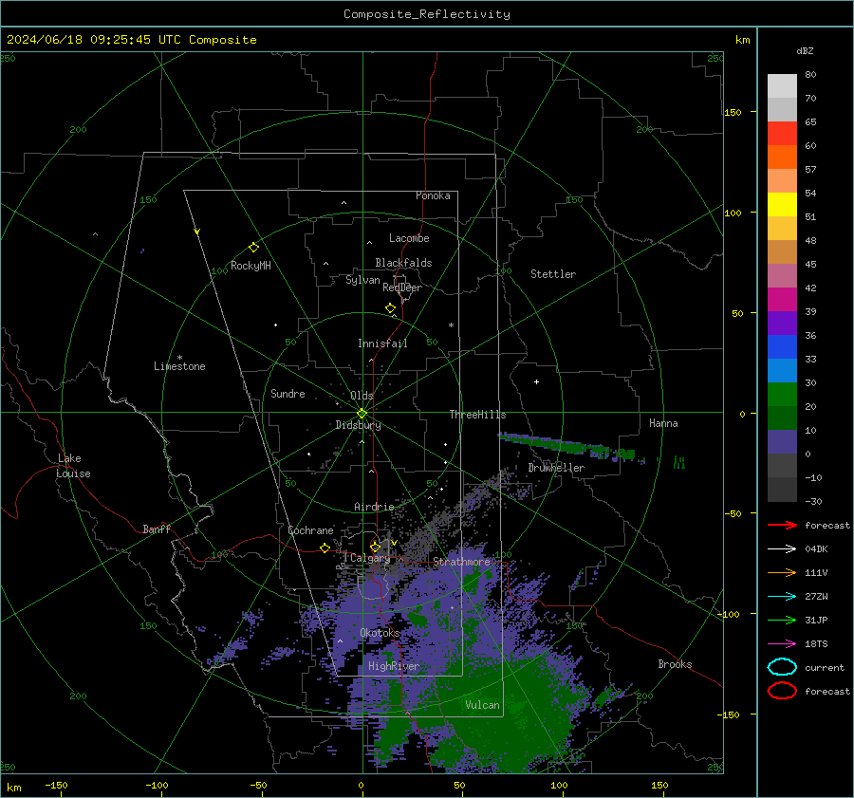
Task: Click the yellow diamond marker near RockyMH
Action: coord(253,248)
